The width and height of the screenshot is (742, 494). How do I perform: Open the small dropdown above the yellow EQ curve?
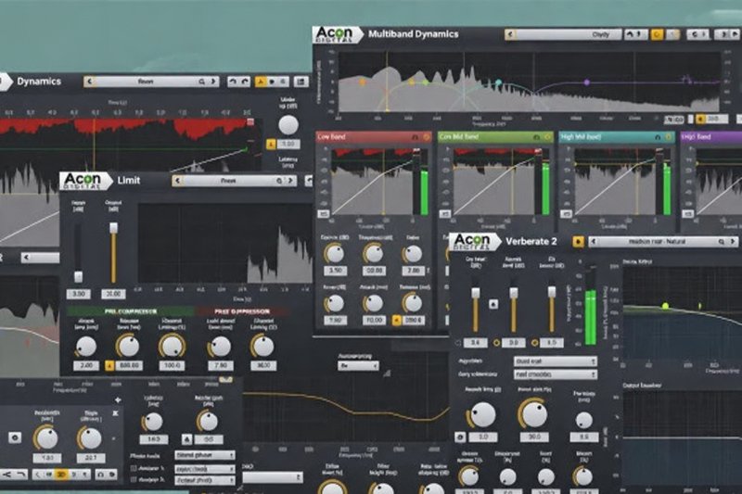pos(358,366)
